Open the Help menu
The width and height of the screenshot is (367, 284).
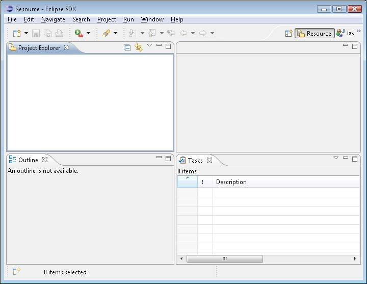[x=177, y=19]
